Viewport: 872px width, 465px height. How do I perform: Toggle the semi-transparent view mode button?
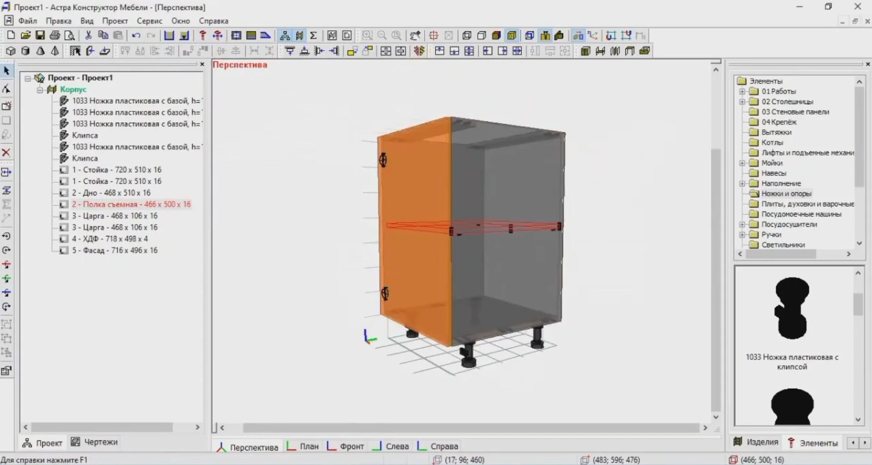coord(512,35)
